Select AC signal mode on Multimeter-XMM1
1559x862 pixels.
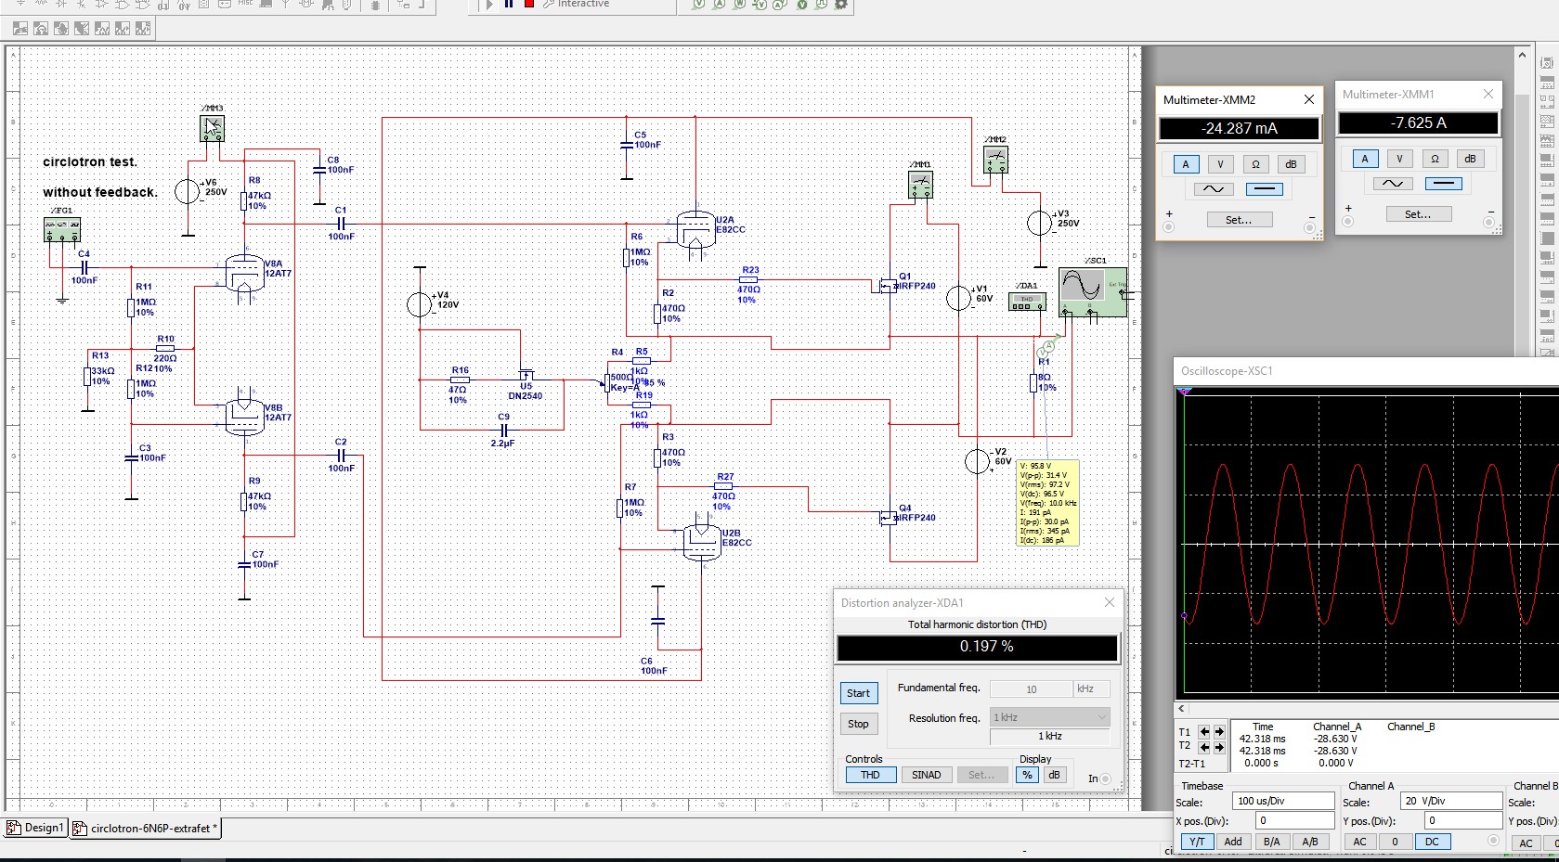(x=1393, y=183)
